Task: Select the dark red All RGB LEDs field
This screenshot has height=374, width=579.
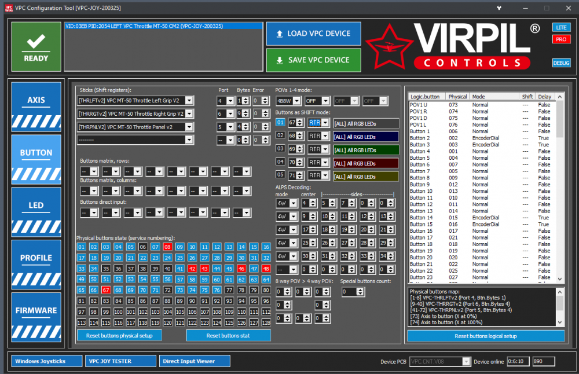Action: [x=366, y=163]
